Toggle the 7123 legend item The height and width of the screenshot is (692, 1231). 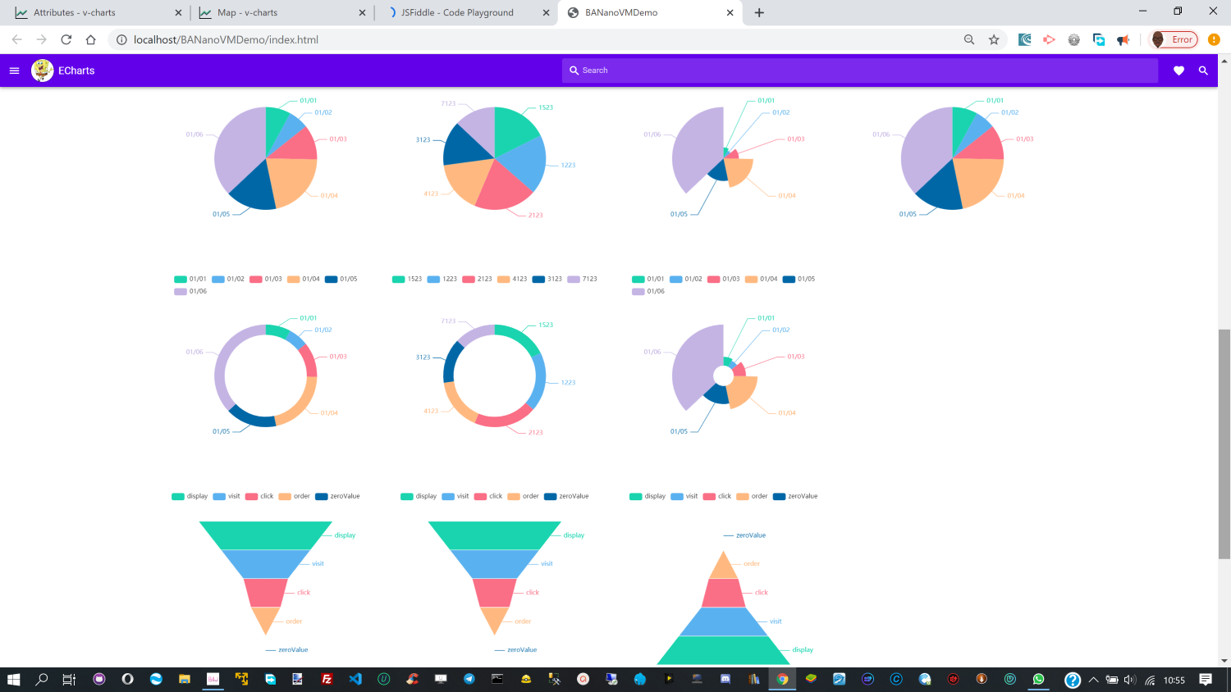click(x=583, y=280)
